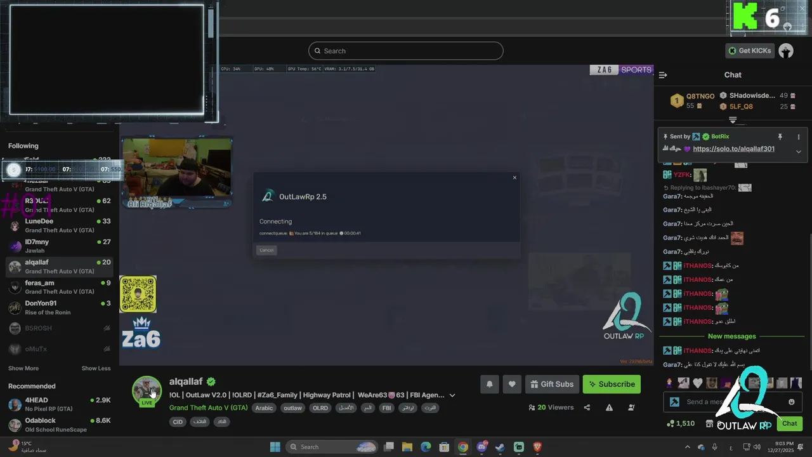812x457 pixels.
Task: Click the CID tag
Action: coord(178,422)
